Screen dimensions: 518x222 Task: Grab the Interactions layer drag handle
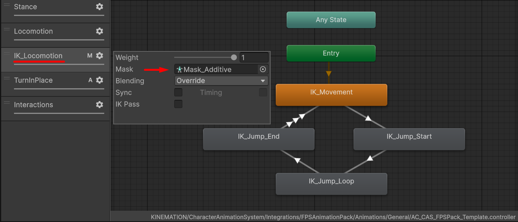pyautogui.click(x=7, y=103)
